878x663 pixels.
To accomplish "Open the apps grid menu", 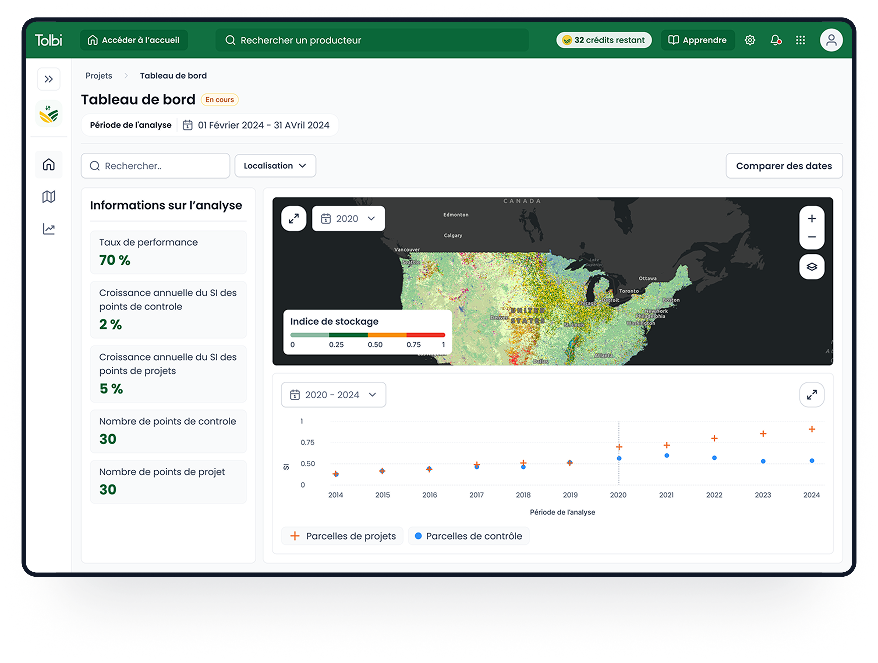I will pos(800,40).
